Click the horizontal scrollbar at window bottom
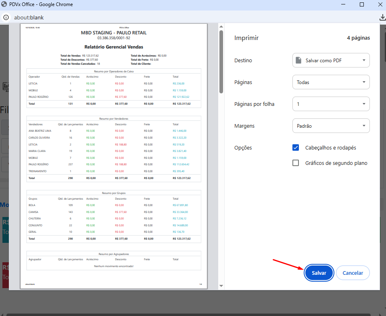Image resolution: width=386 pixels, height=316 pixels. click(193, 314)
